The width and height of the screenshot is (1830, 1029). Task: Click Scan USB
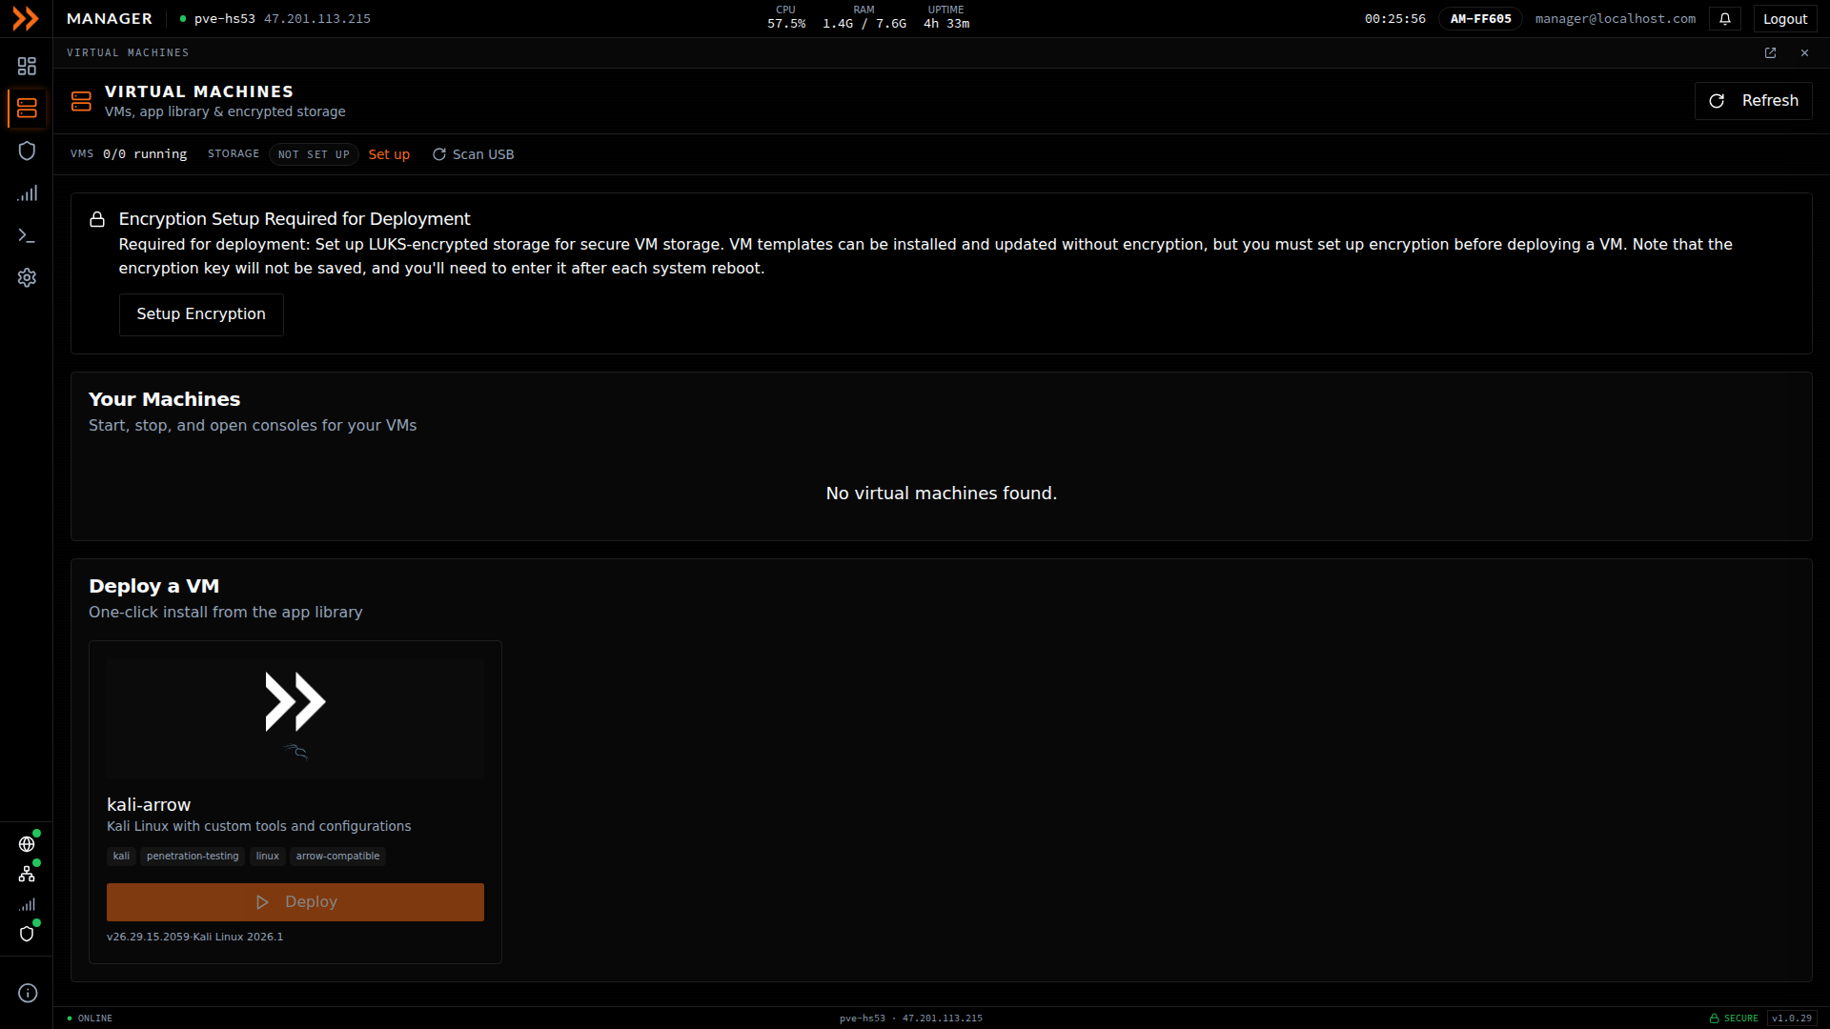coord(474,154)
